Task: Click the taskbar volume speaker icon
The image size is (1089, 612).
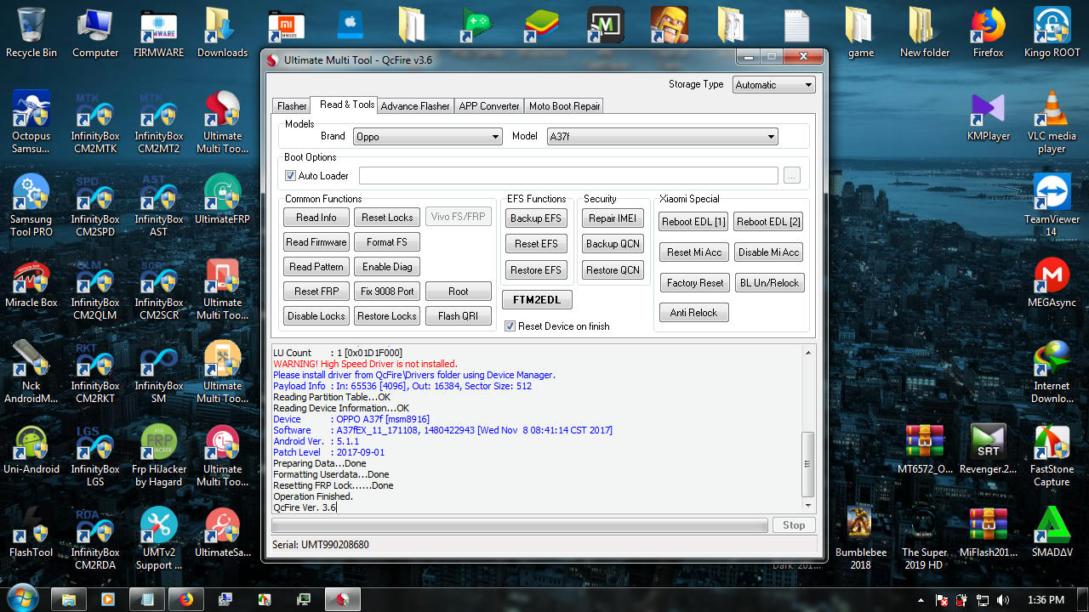Action: point(1004,599)
